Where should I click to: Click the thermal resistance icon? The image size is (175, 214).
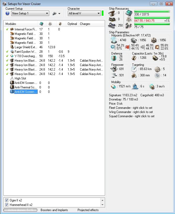(x=127, y=47)
